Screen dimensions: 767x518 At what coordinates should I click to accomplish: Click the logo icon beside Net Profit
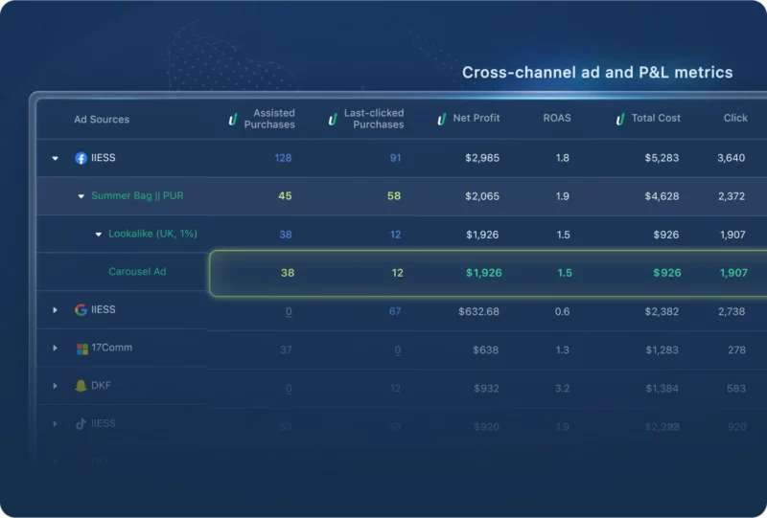(x=442, y=119)
